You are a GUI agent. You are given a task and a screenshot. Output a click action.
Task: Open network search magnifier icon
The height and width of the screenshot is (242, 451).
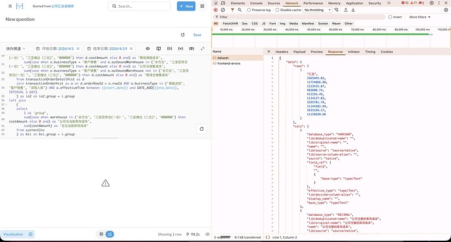240,10
